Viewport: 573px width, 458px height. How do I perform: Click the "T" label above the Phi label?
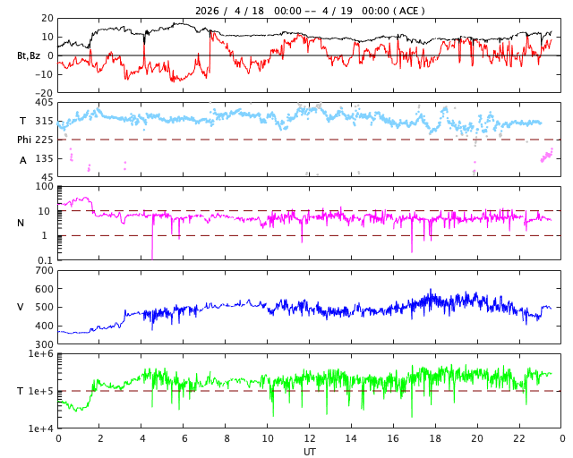pos(23,121)
